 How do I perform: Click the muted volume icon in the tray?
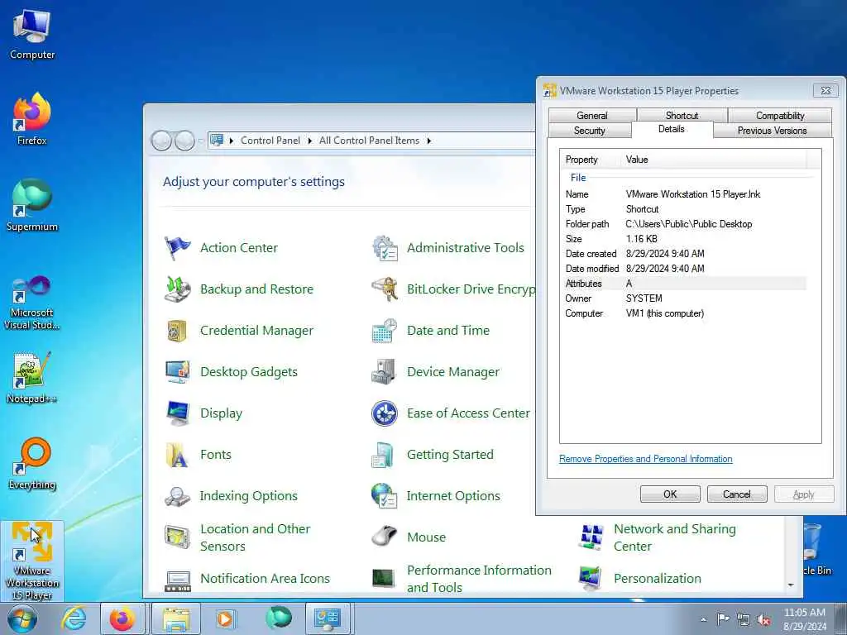tap(763, 620)
